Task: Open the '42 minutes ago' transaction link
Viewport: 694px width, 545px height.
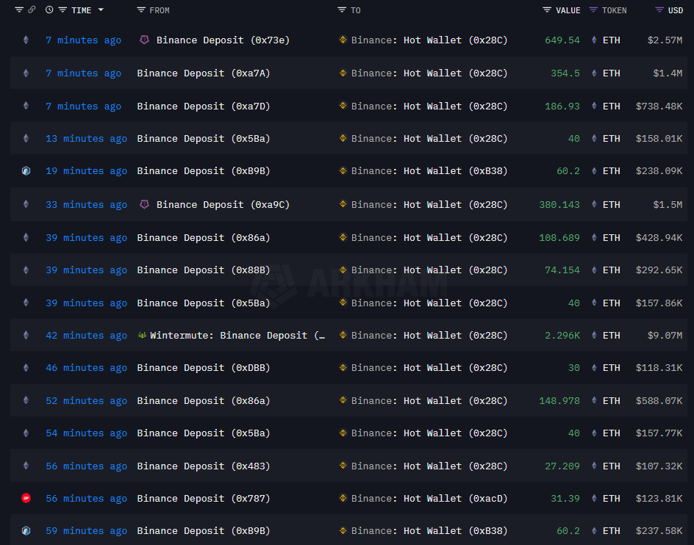Action: click(x=86, y=336)
